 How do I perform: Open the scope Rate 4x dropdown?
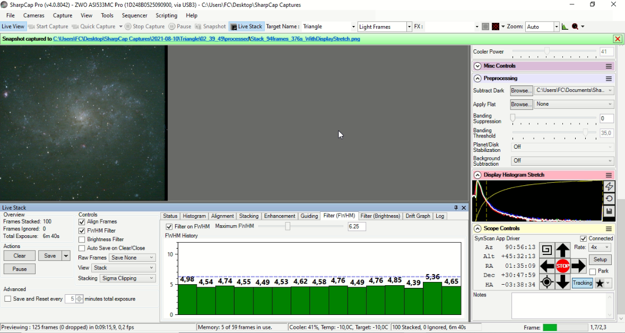point(600,247)
